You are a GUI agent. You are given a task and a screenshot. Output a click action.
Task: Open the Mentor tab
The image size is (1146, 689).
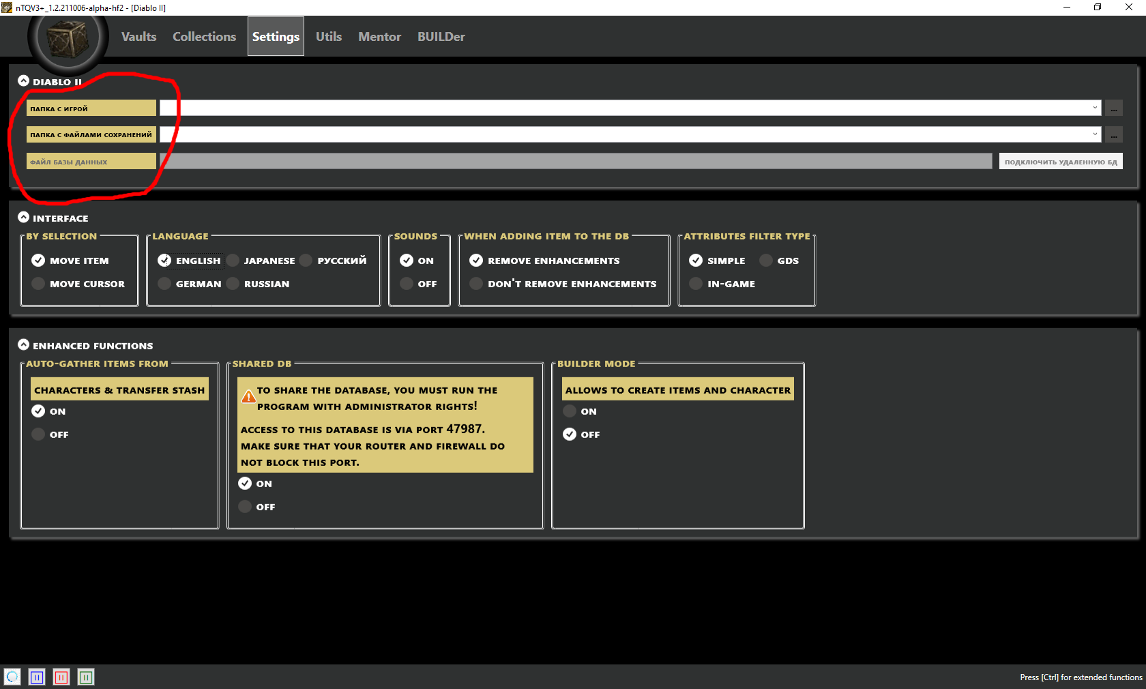pos(380,37)
